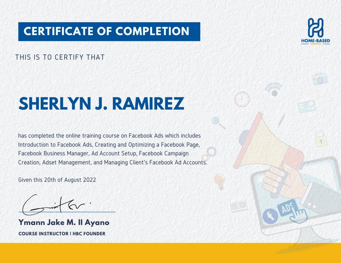Click the Certificate of Completion banner
This screenshot has width=341, height=263.
click(x=109, y=32)
